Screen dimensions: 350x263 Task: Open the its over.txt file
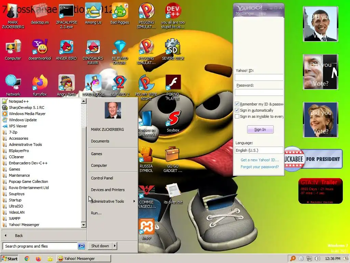tap(173, 194)
